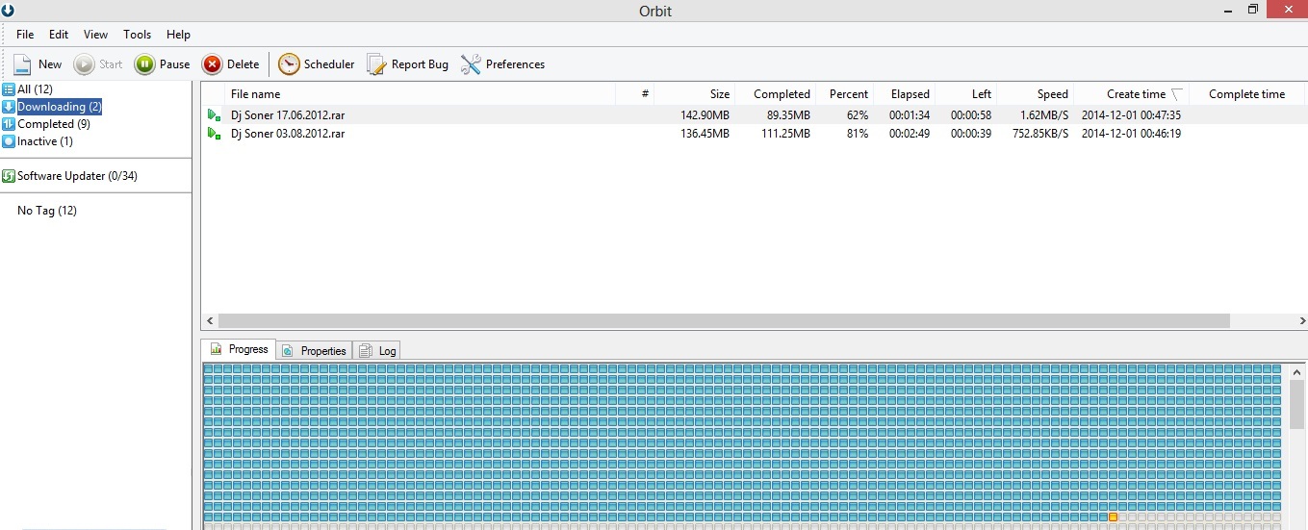Image resolution: width=1308 pixels, height=530 pixels.
Task: Open the File menu
Action: coord(25,35)
